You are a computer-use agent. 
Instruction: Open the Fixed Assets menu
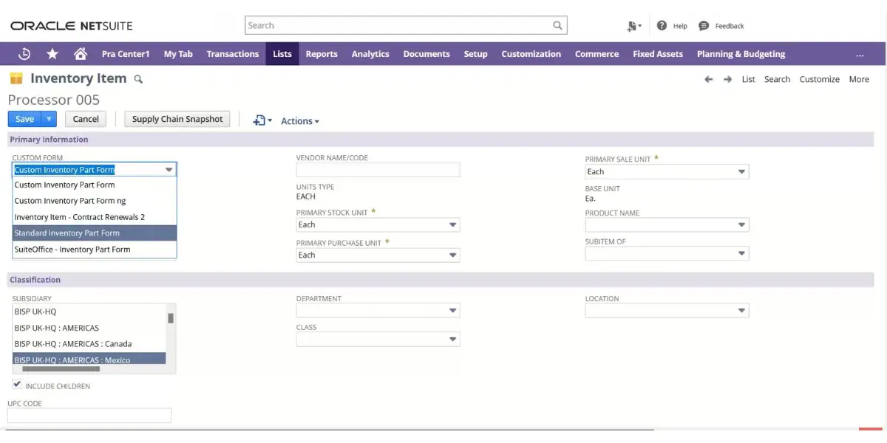[658, 54]
